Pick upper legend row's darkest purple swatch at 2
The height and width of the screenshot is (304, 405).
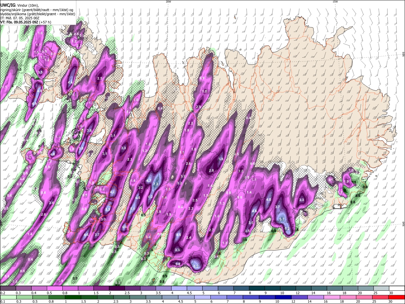point(117,288)
